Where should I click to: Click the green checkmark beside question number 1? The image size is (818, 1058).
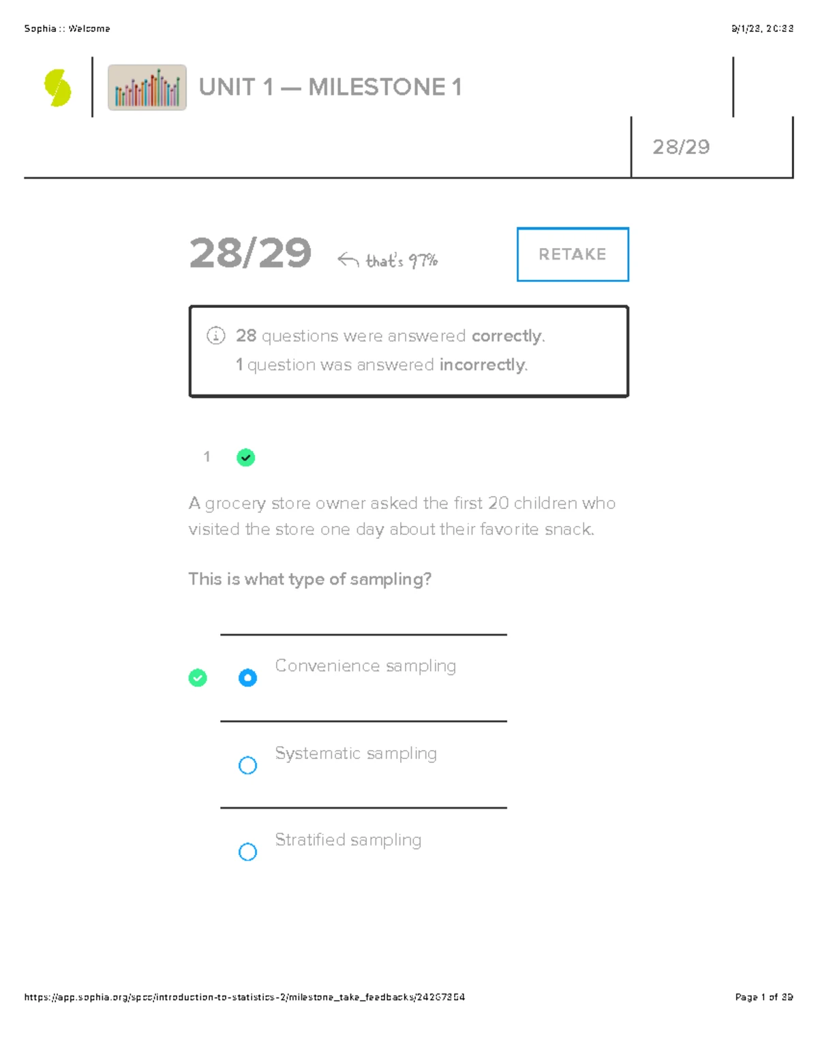coord(245,457)
